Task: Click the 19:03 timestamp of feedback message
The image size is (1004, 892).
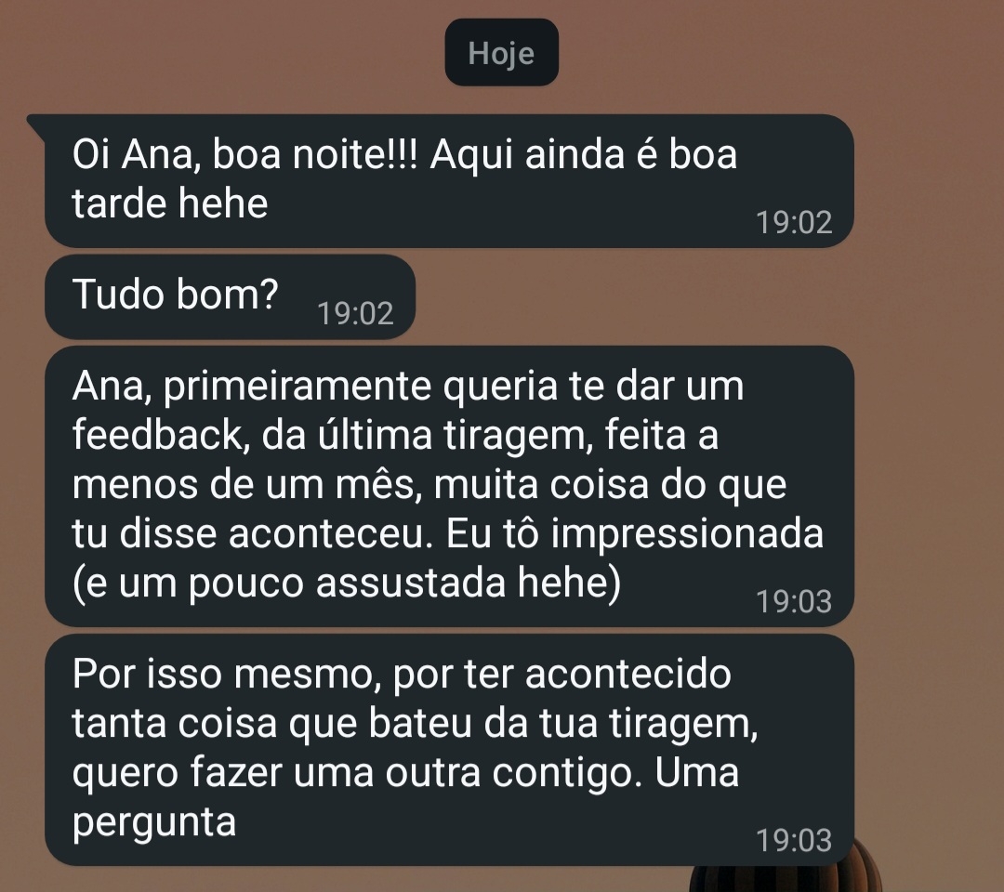Action: pos(794,601)
